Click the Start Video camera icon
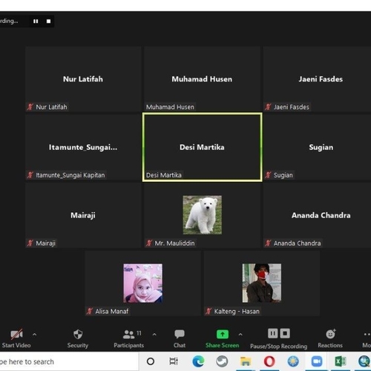Viewport: 371px width, 371px height. coord(16,335)
